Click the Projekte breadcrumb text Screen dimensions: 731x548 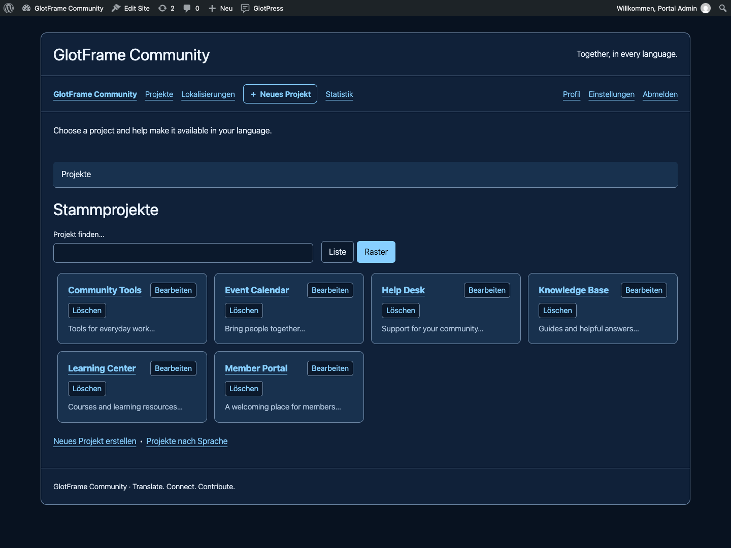76,174
